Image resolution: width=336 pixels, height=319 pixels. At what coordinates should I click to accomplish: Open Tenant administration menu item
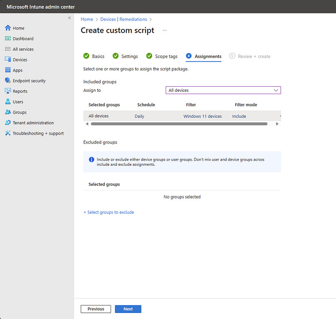click(33, 123)
